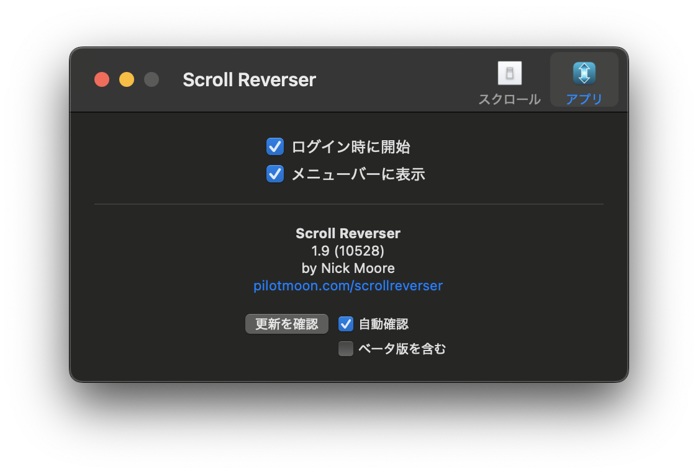Click the by Nick Moore text
This screenshot has width=698, height=474.
(348, 268)
